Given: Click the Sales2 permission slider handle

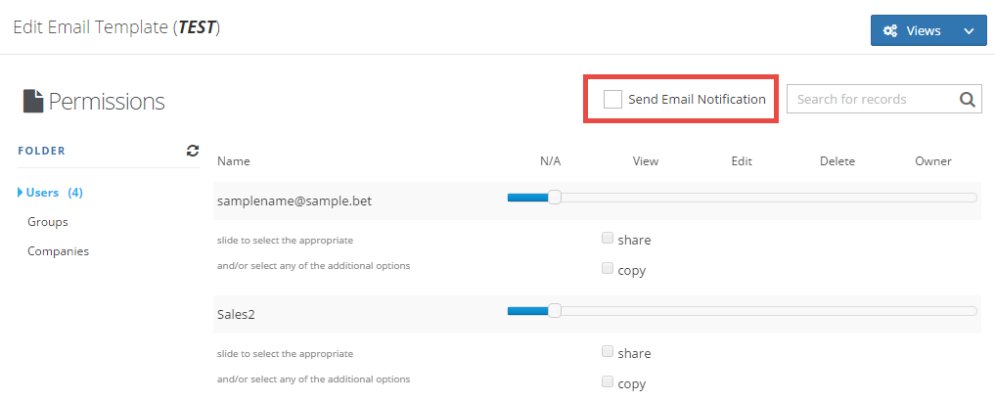Looking at the screenshot, I should 555,311.
